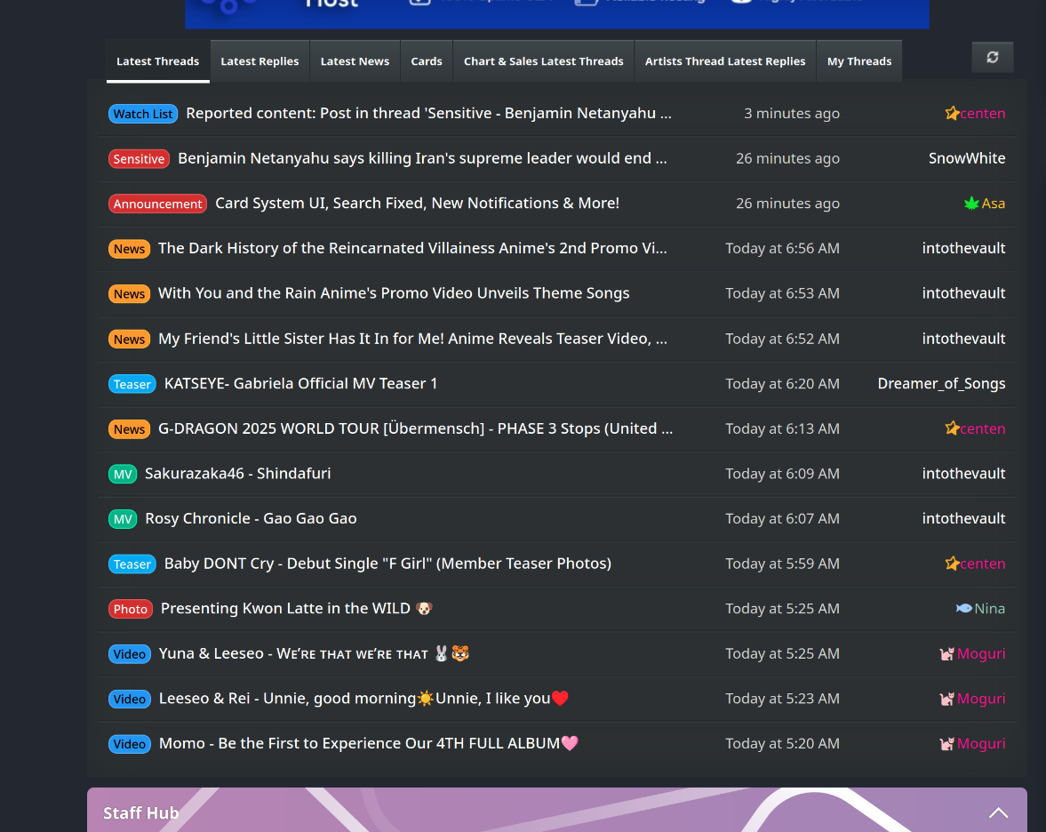Viewport: 1046px width, 832px height.
Task: Open Dark History of Reincarnated Villainess thread
Action: click(412, 248)
